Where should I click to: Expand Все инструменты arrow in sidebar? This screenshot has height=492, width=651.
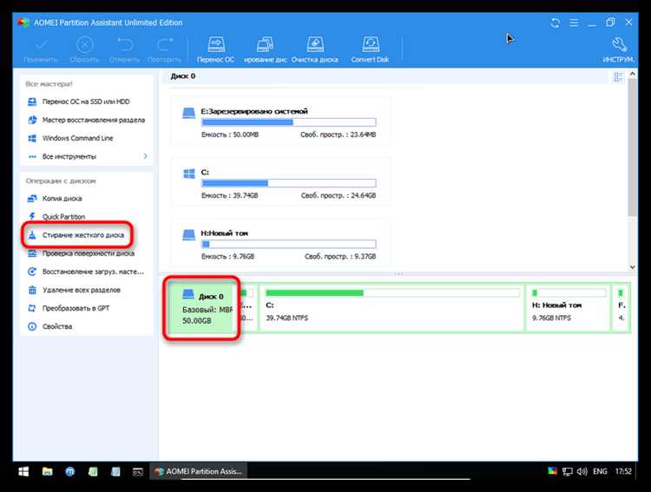point(145,156)
